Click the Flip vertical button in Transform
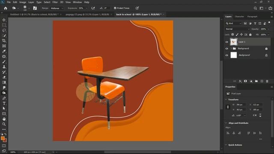 pos(260,115)
